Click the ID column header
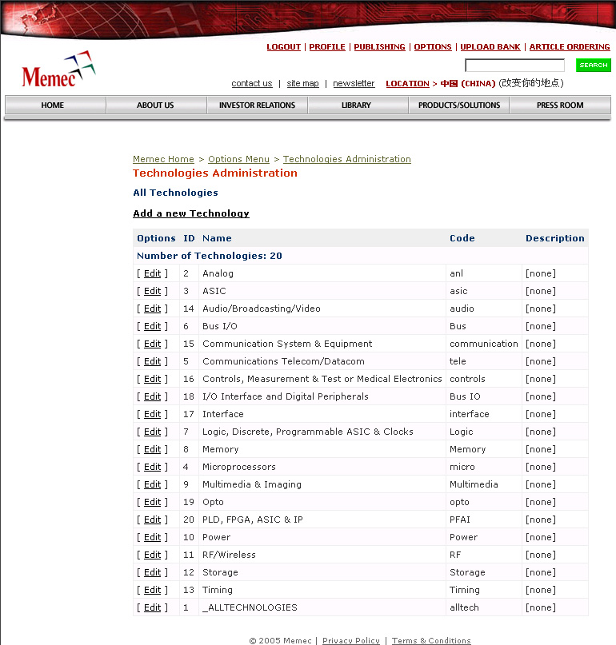The image size is (616, 645). click(189, 238)
